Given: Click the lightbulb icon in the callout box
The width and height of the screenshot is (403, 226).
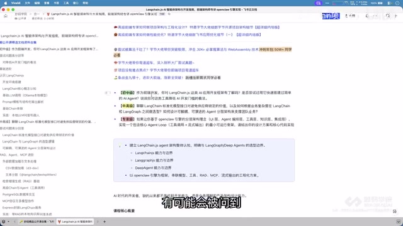Looking at the screenshot, I should pyautogui.click(x=120, y=146).
